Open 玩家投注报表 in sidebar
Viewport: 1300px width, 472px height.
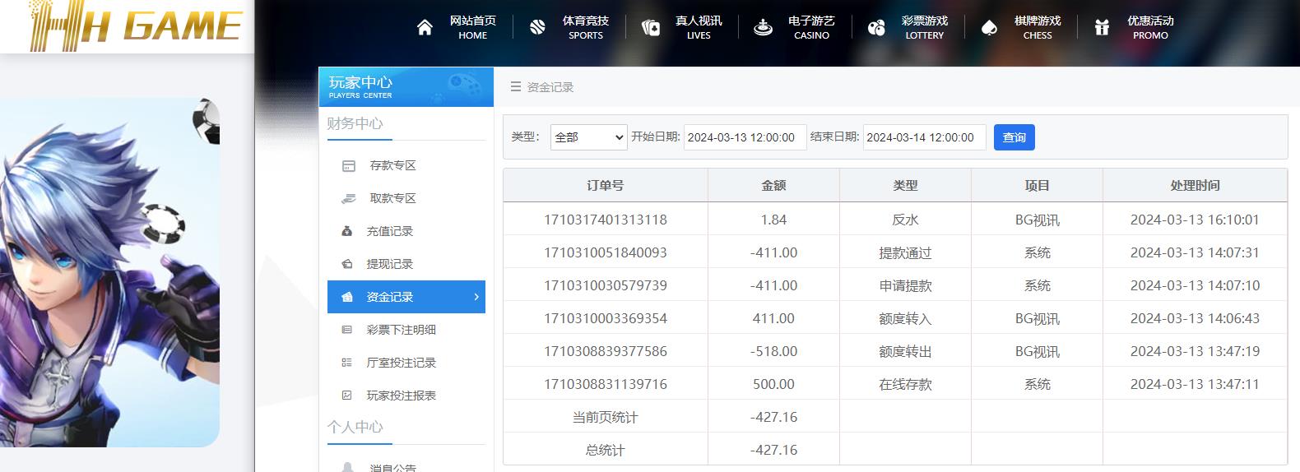tap(401, 396)
